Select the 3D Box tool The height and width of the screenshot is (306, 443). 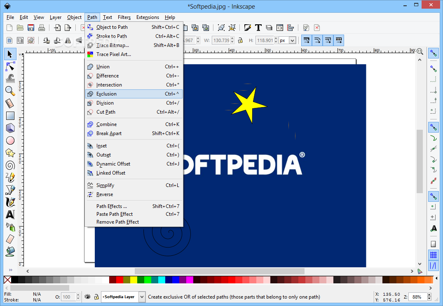click(10, 128)
